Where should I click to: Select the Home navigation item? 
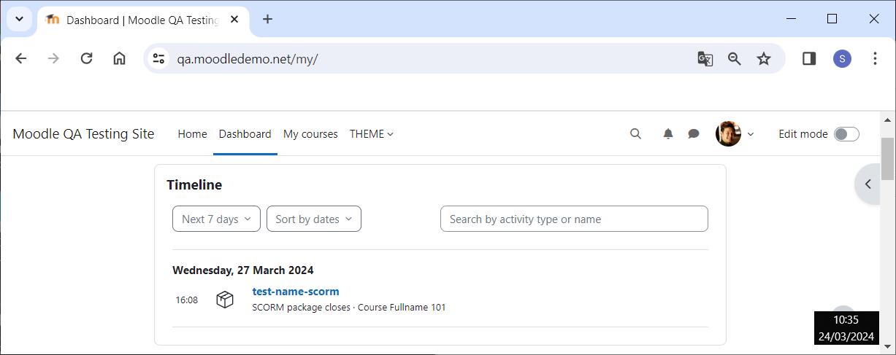tap(193, 134)
